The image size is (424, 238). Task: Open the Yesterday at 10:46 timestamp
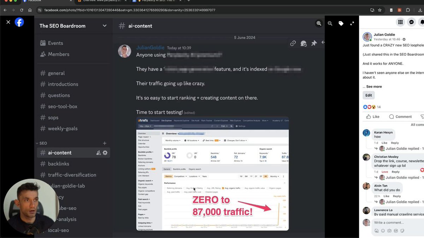(x=387, y=39)
